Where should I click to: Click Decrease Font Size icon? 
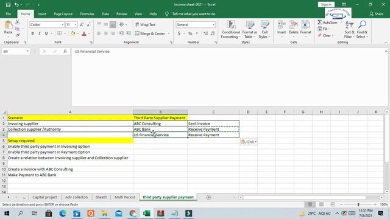[88, 24]
